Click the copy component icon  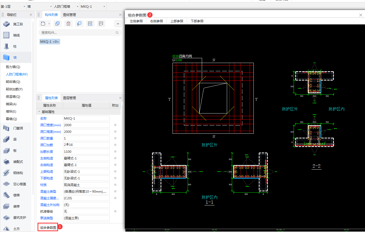coord(57,24)
